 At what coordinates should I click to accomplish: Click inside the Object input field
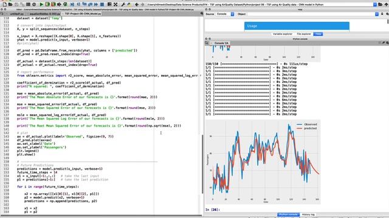(x=311, y=14)
